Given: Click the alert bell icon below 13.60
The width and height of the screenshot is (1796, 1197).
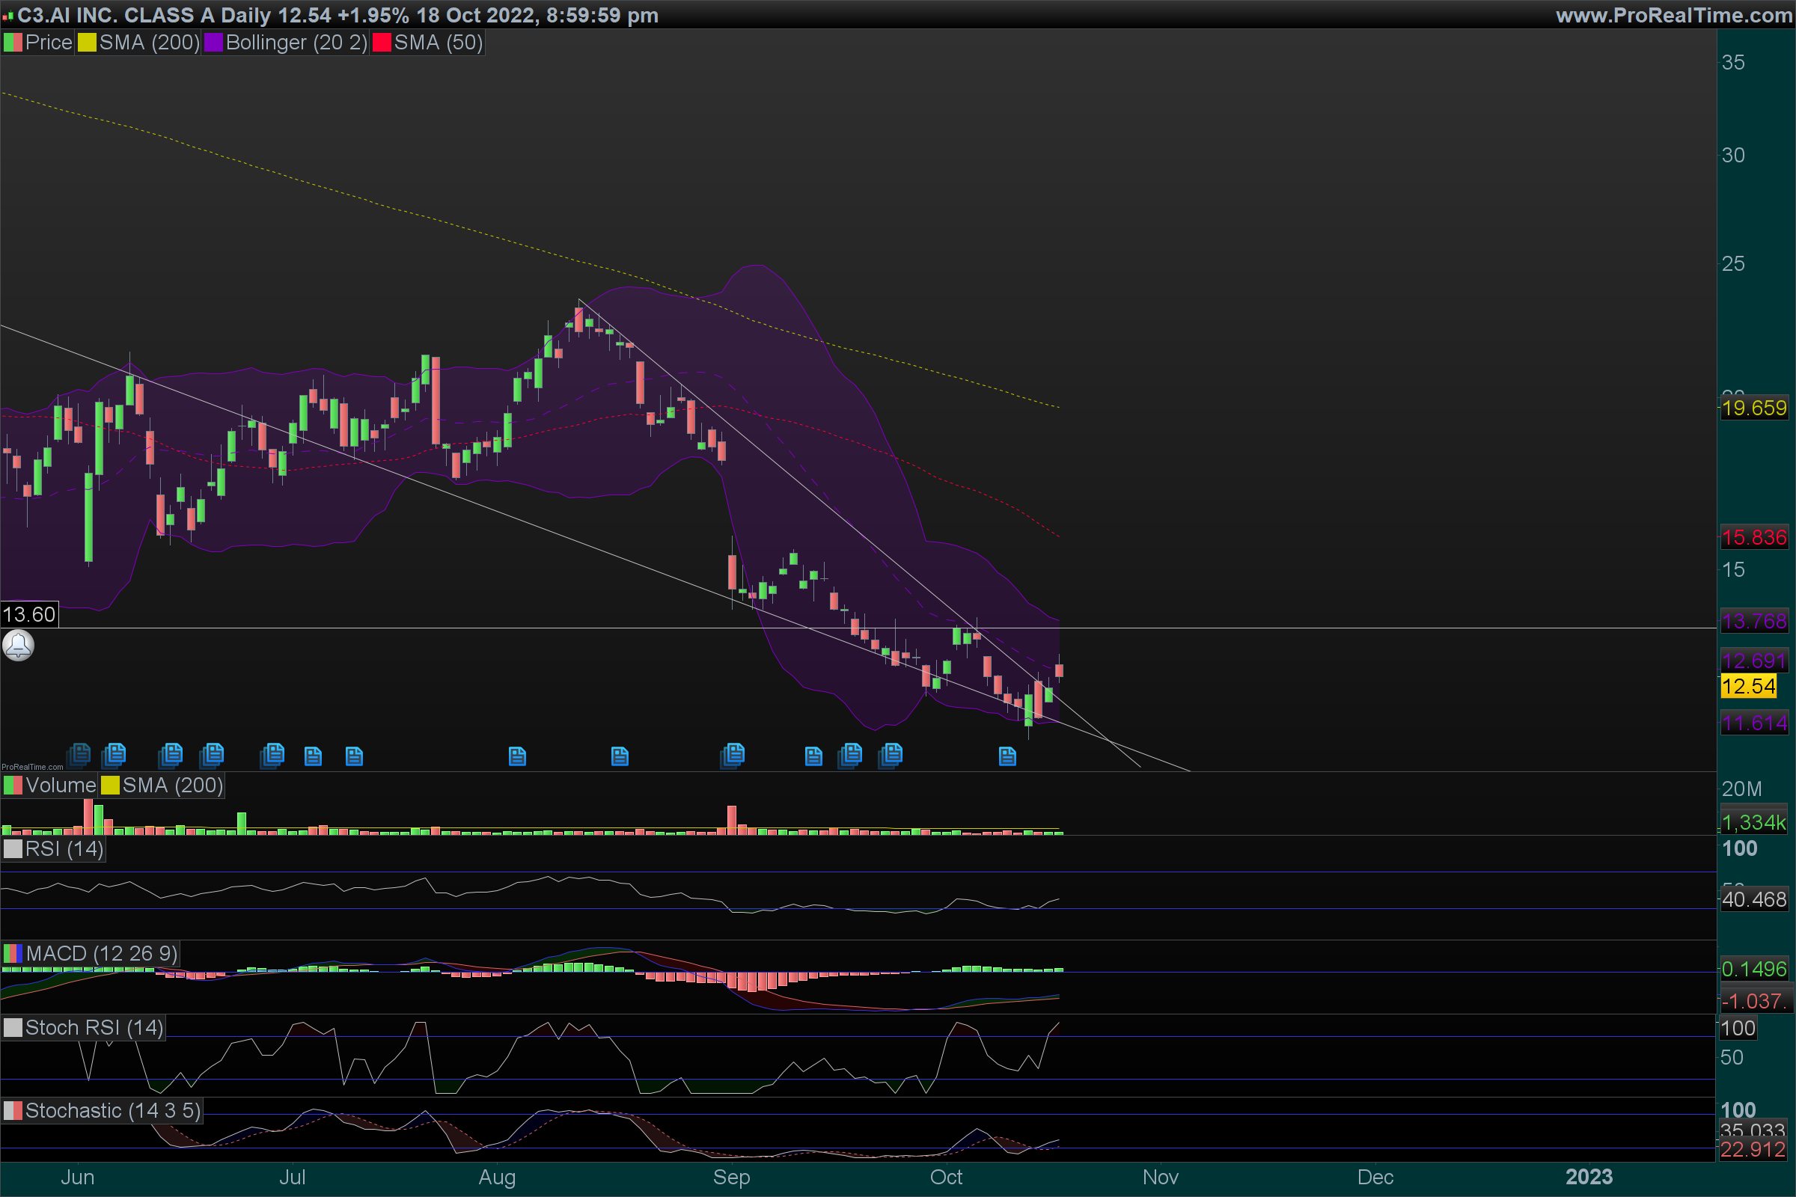Looking at the screenshot, I should pyautogui.click(x=18, y=646).
